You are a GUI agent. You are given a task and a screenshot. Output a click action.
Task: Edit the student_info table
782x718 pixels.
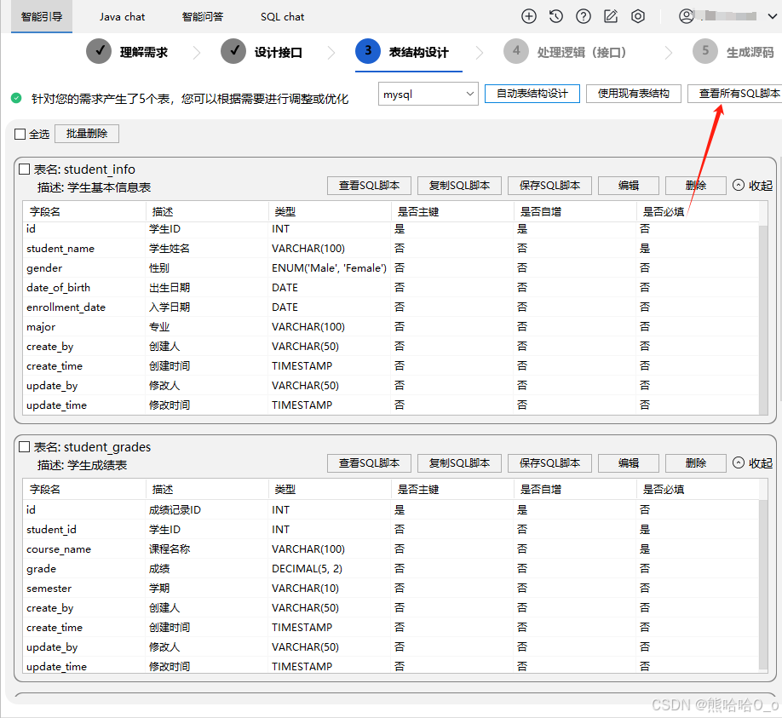tap(629, 186)
